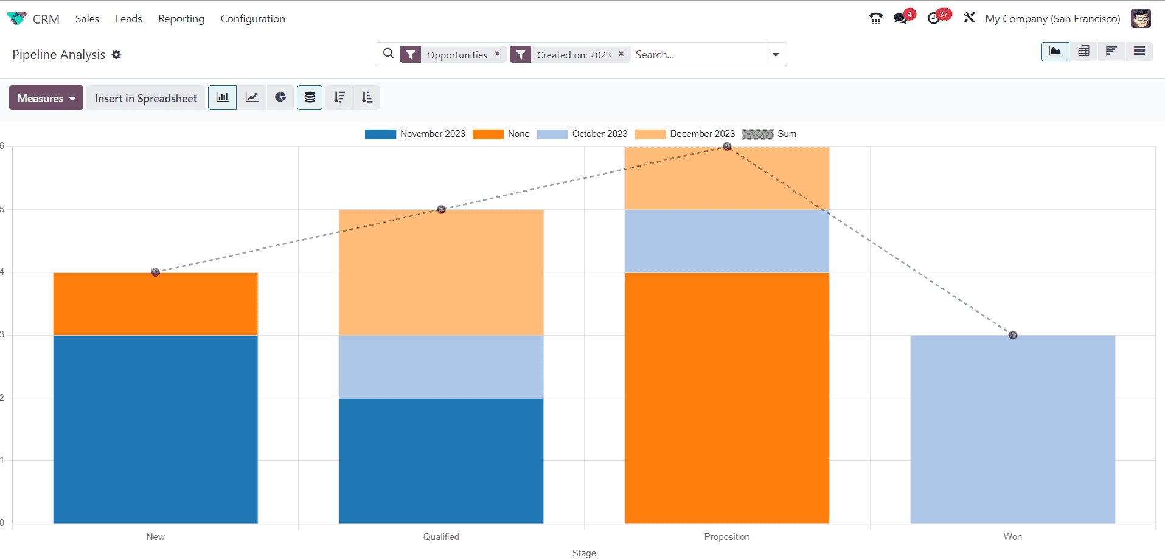Open the messages chat bubble icon
The height and width of the screenshot is (560, 1165).
pyautogui.click(x=900, y=19)
